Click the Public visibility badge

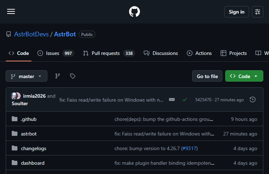[x=87, y=34]
